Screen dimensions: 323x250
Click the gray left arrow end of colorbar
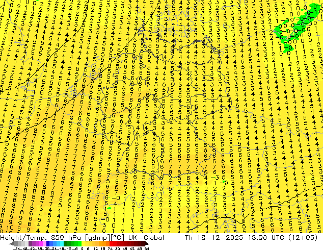(x=11, y=244)
